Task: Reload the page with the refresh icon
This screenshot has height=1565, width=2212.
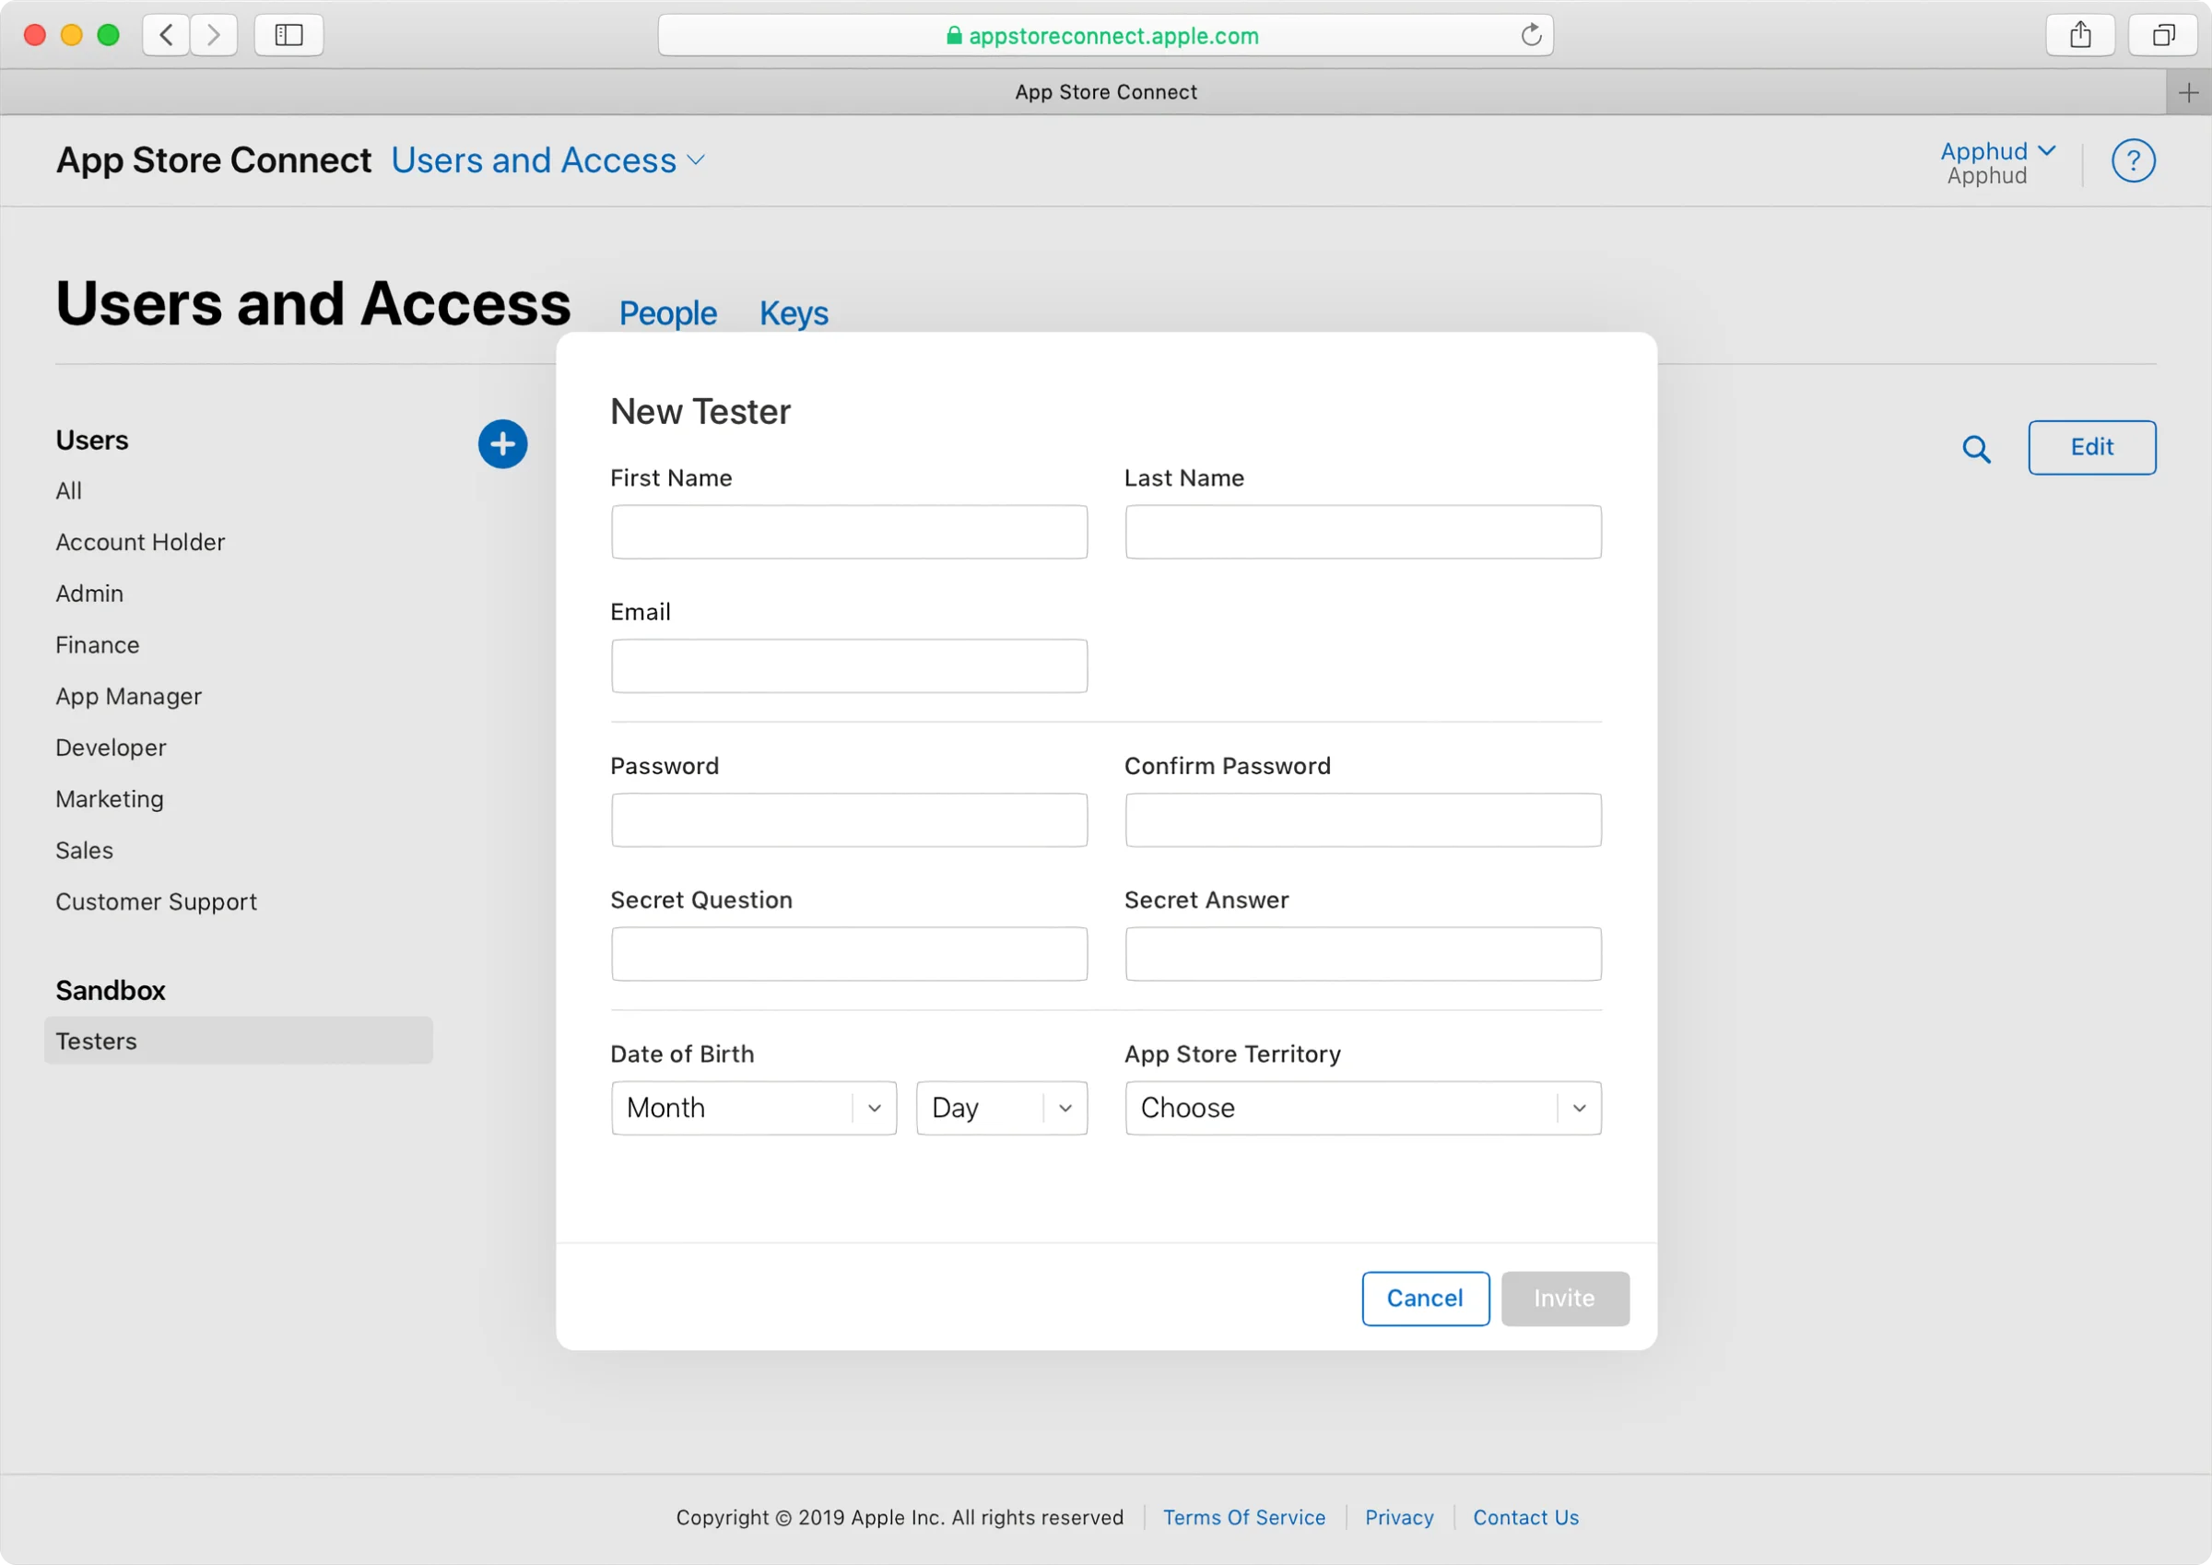Action: tap(1530, 35)
